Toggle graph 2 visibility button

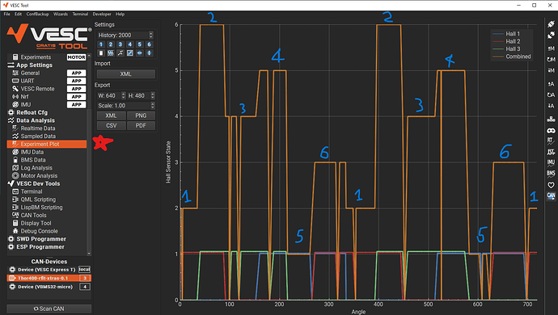111,44
